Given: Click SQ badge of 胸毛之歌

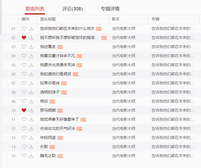Looking at the screenshot, I should (60, 156).
